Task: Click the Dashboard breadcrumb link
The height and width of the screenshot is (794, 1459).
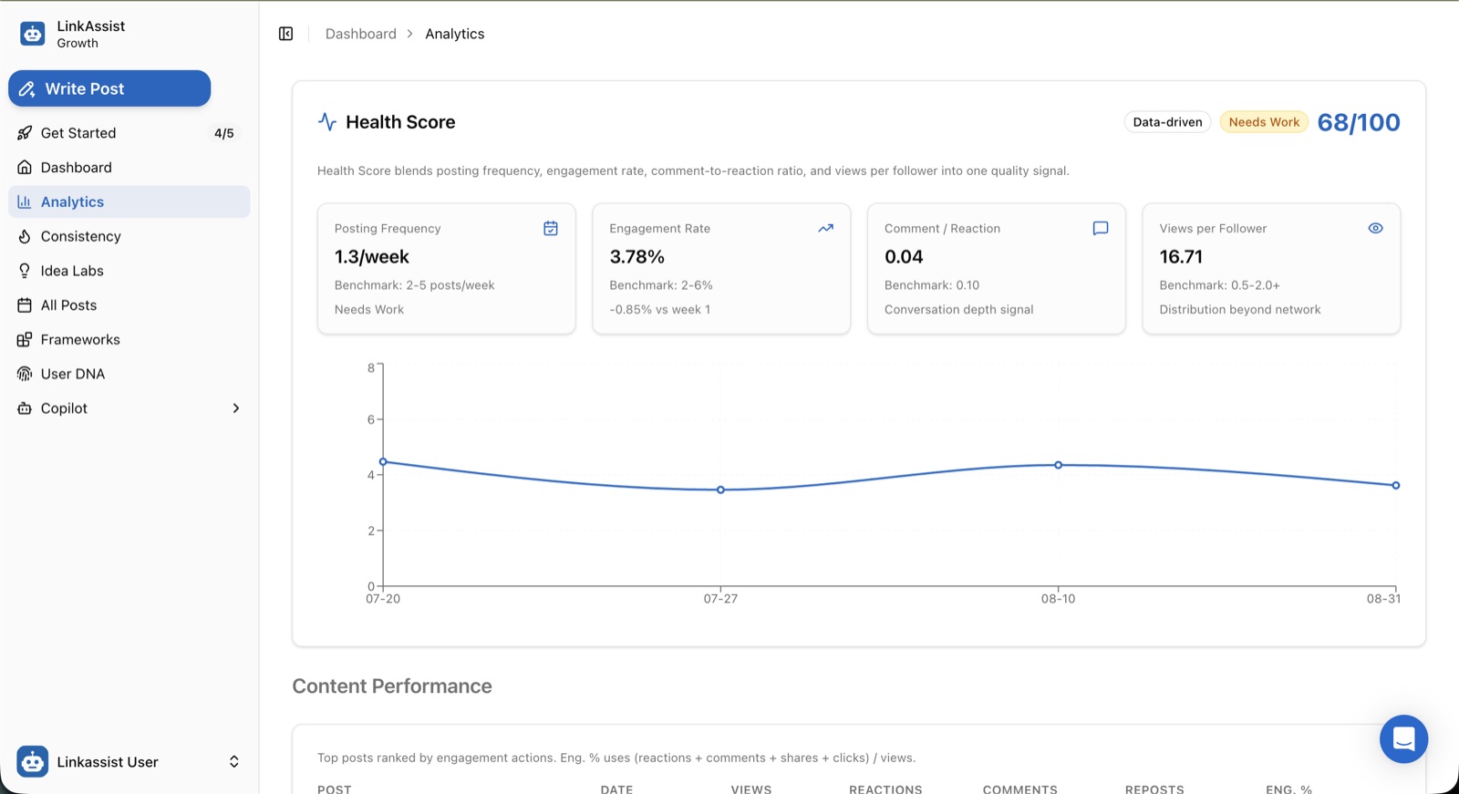Action: pos(361,34)
